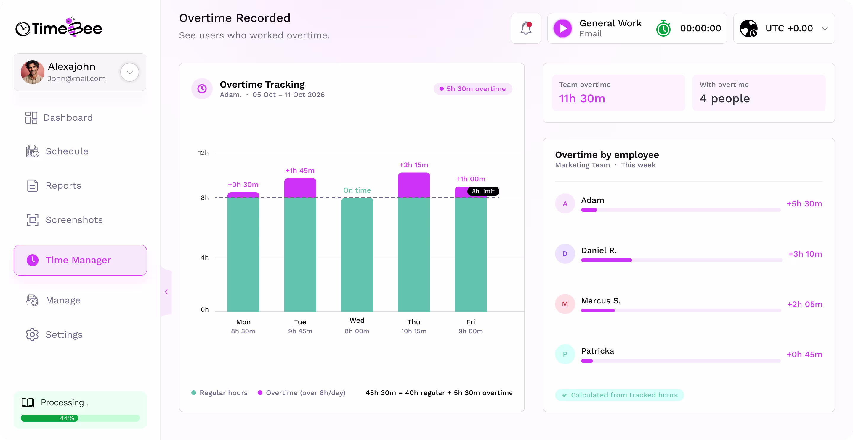Click the Team overtime 11h 30m card

pos(618,93)
